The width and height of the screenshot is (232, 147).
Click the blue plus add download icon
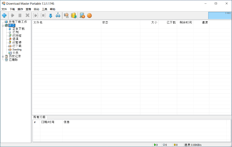click(x=4, y=15)
